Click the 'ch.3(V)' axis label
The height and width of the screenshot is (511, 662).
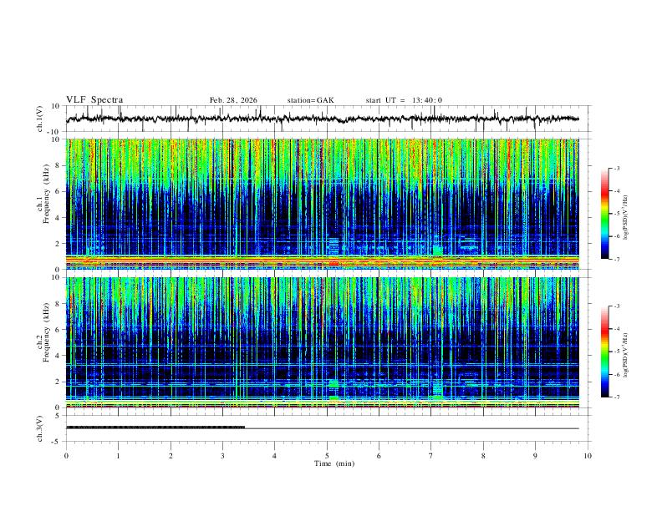click(x=40, y=429)
